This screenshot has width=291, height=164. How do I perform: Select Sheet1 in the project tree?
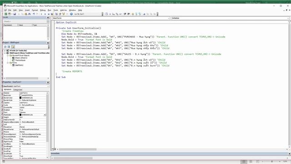click(21, 58)
